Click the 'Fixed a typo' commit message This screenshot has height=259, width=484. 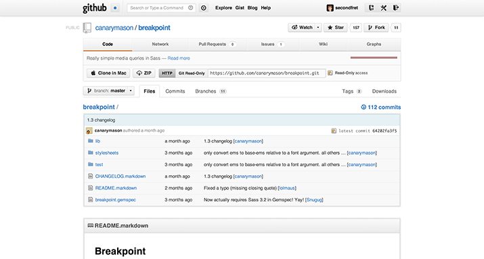point(240,188)
